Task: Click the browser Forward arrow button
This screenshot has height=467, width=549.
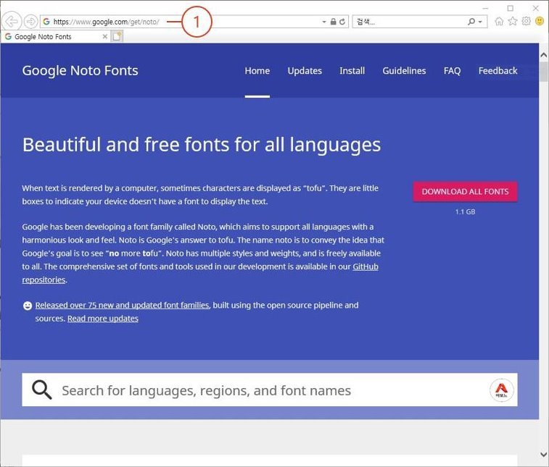Action: pyautogui.click(x=30, y=22)
